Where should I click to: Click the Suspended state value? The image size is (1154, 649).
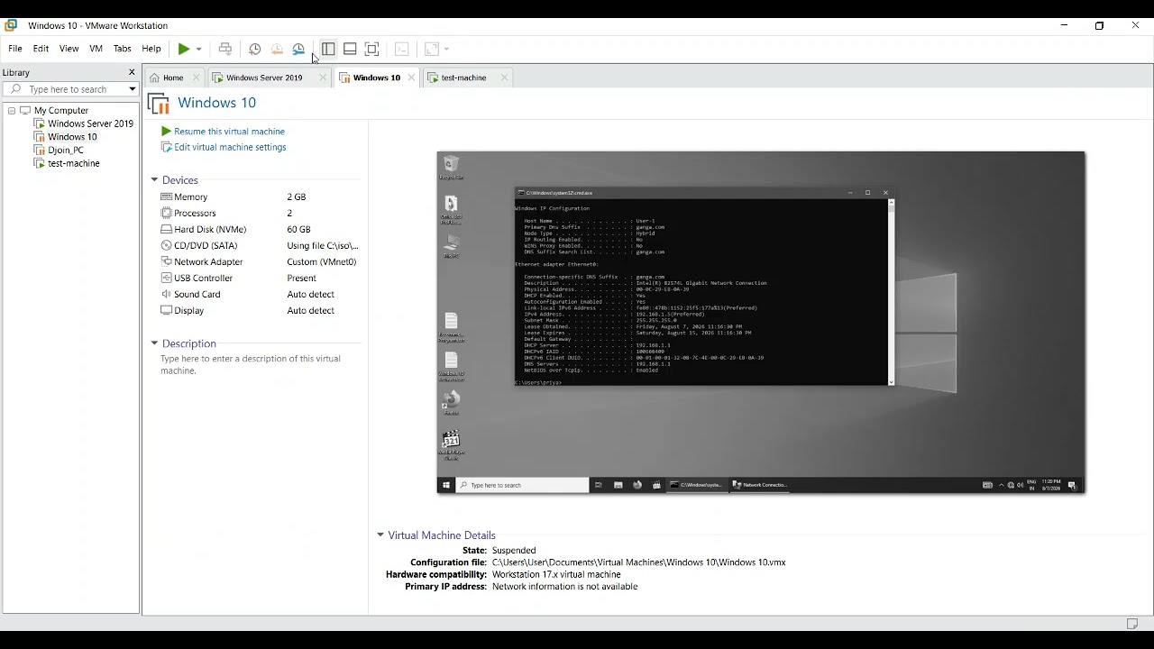click(514, 551)
